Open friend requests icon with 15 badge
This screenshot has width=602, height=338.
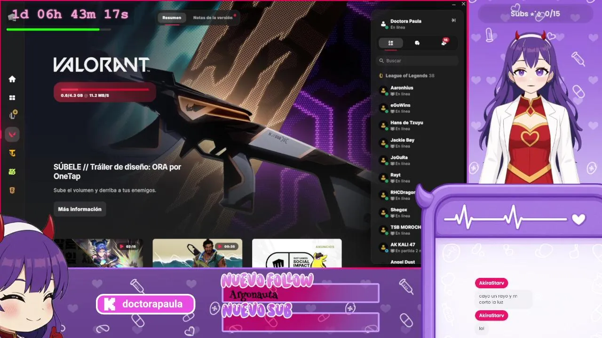pos(444,42)
